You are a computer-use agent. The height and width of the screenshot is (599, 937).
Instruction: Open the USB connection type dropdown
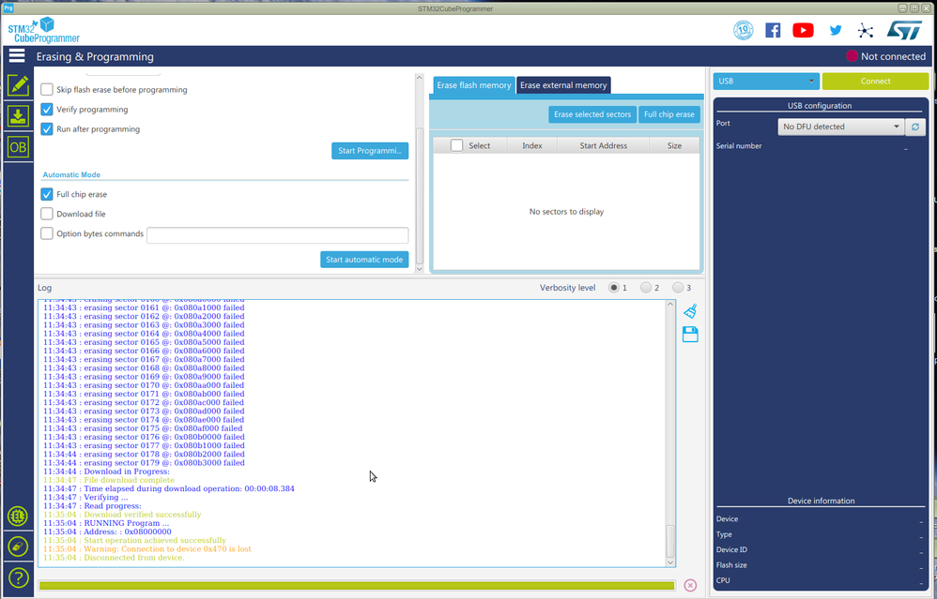766,82
